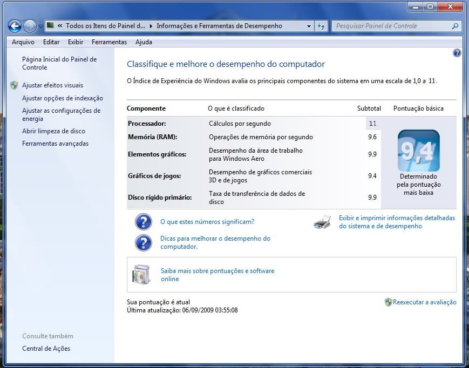Image resolution: width=469 pixels, height=368 pixels.
Task: Click the Pontuação básica column header
Action: click(418, 108)
